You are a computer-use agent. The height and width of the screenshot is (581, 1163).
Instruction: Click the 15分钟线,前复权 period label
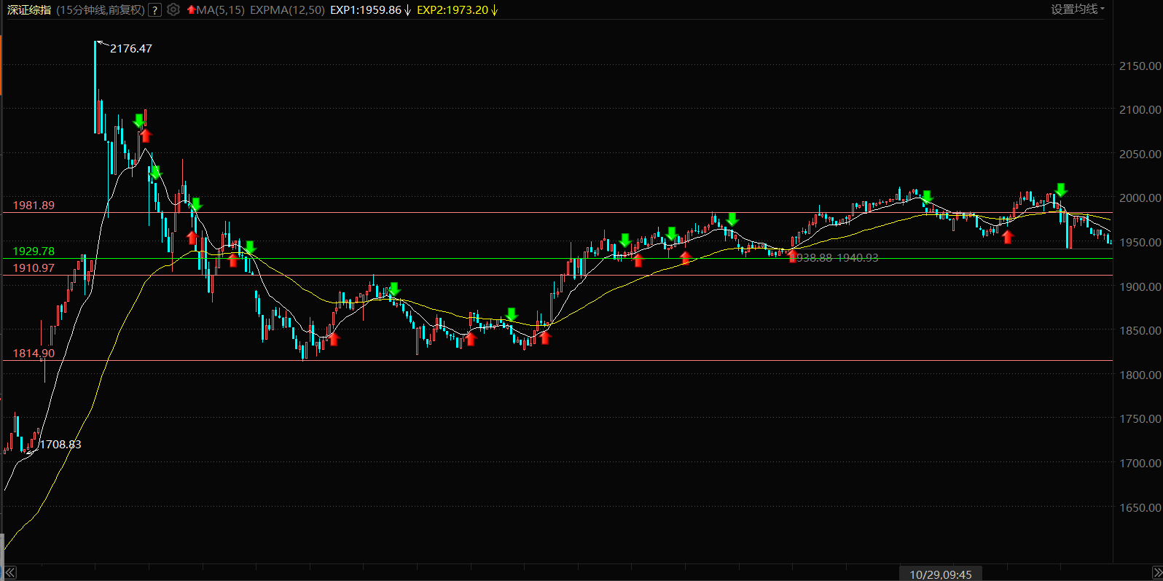tap(101, 9)
